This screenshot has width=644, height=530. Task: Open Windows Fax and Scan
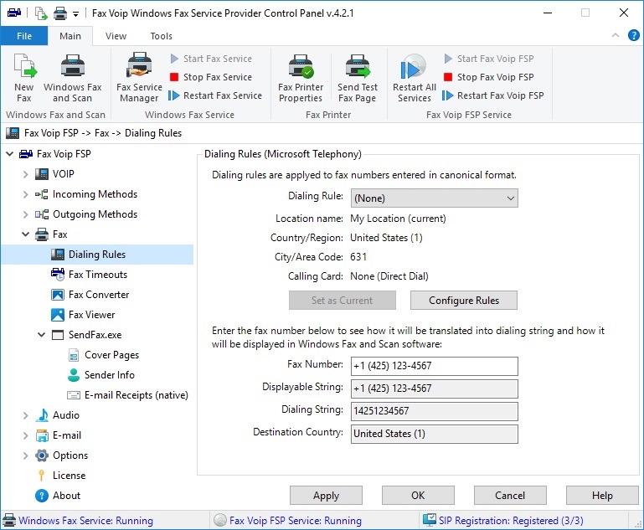(72, 78)
